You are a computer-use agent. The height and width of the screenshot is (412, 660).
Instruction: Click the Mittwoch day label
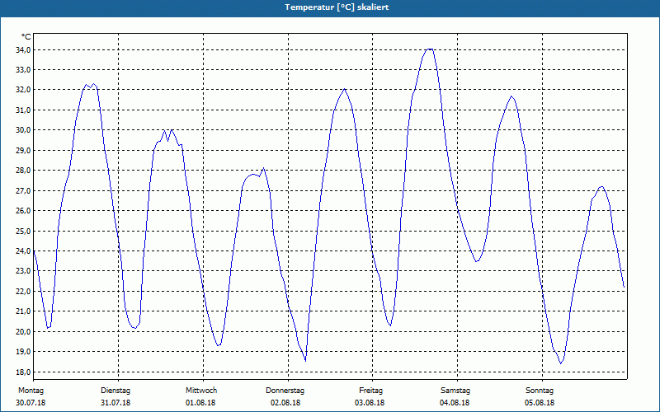201,391
